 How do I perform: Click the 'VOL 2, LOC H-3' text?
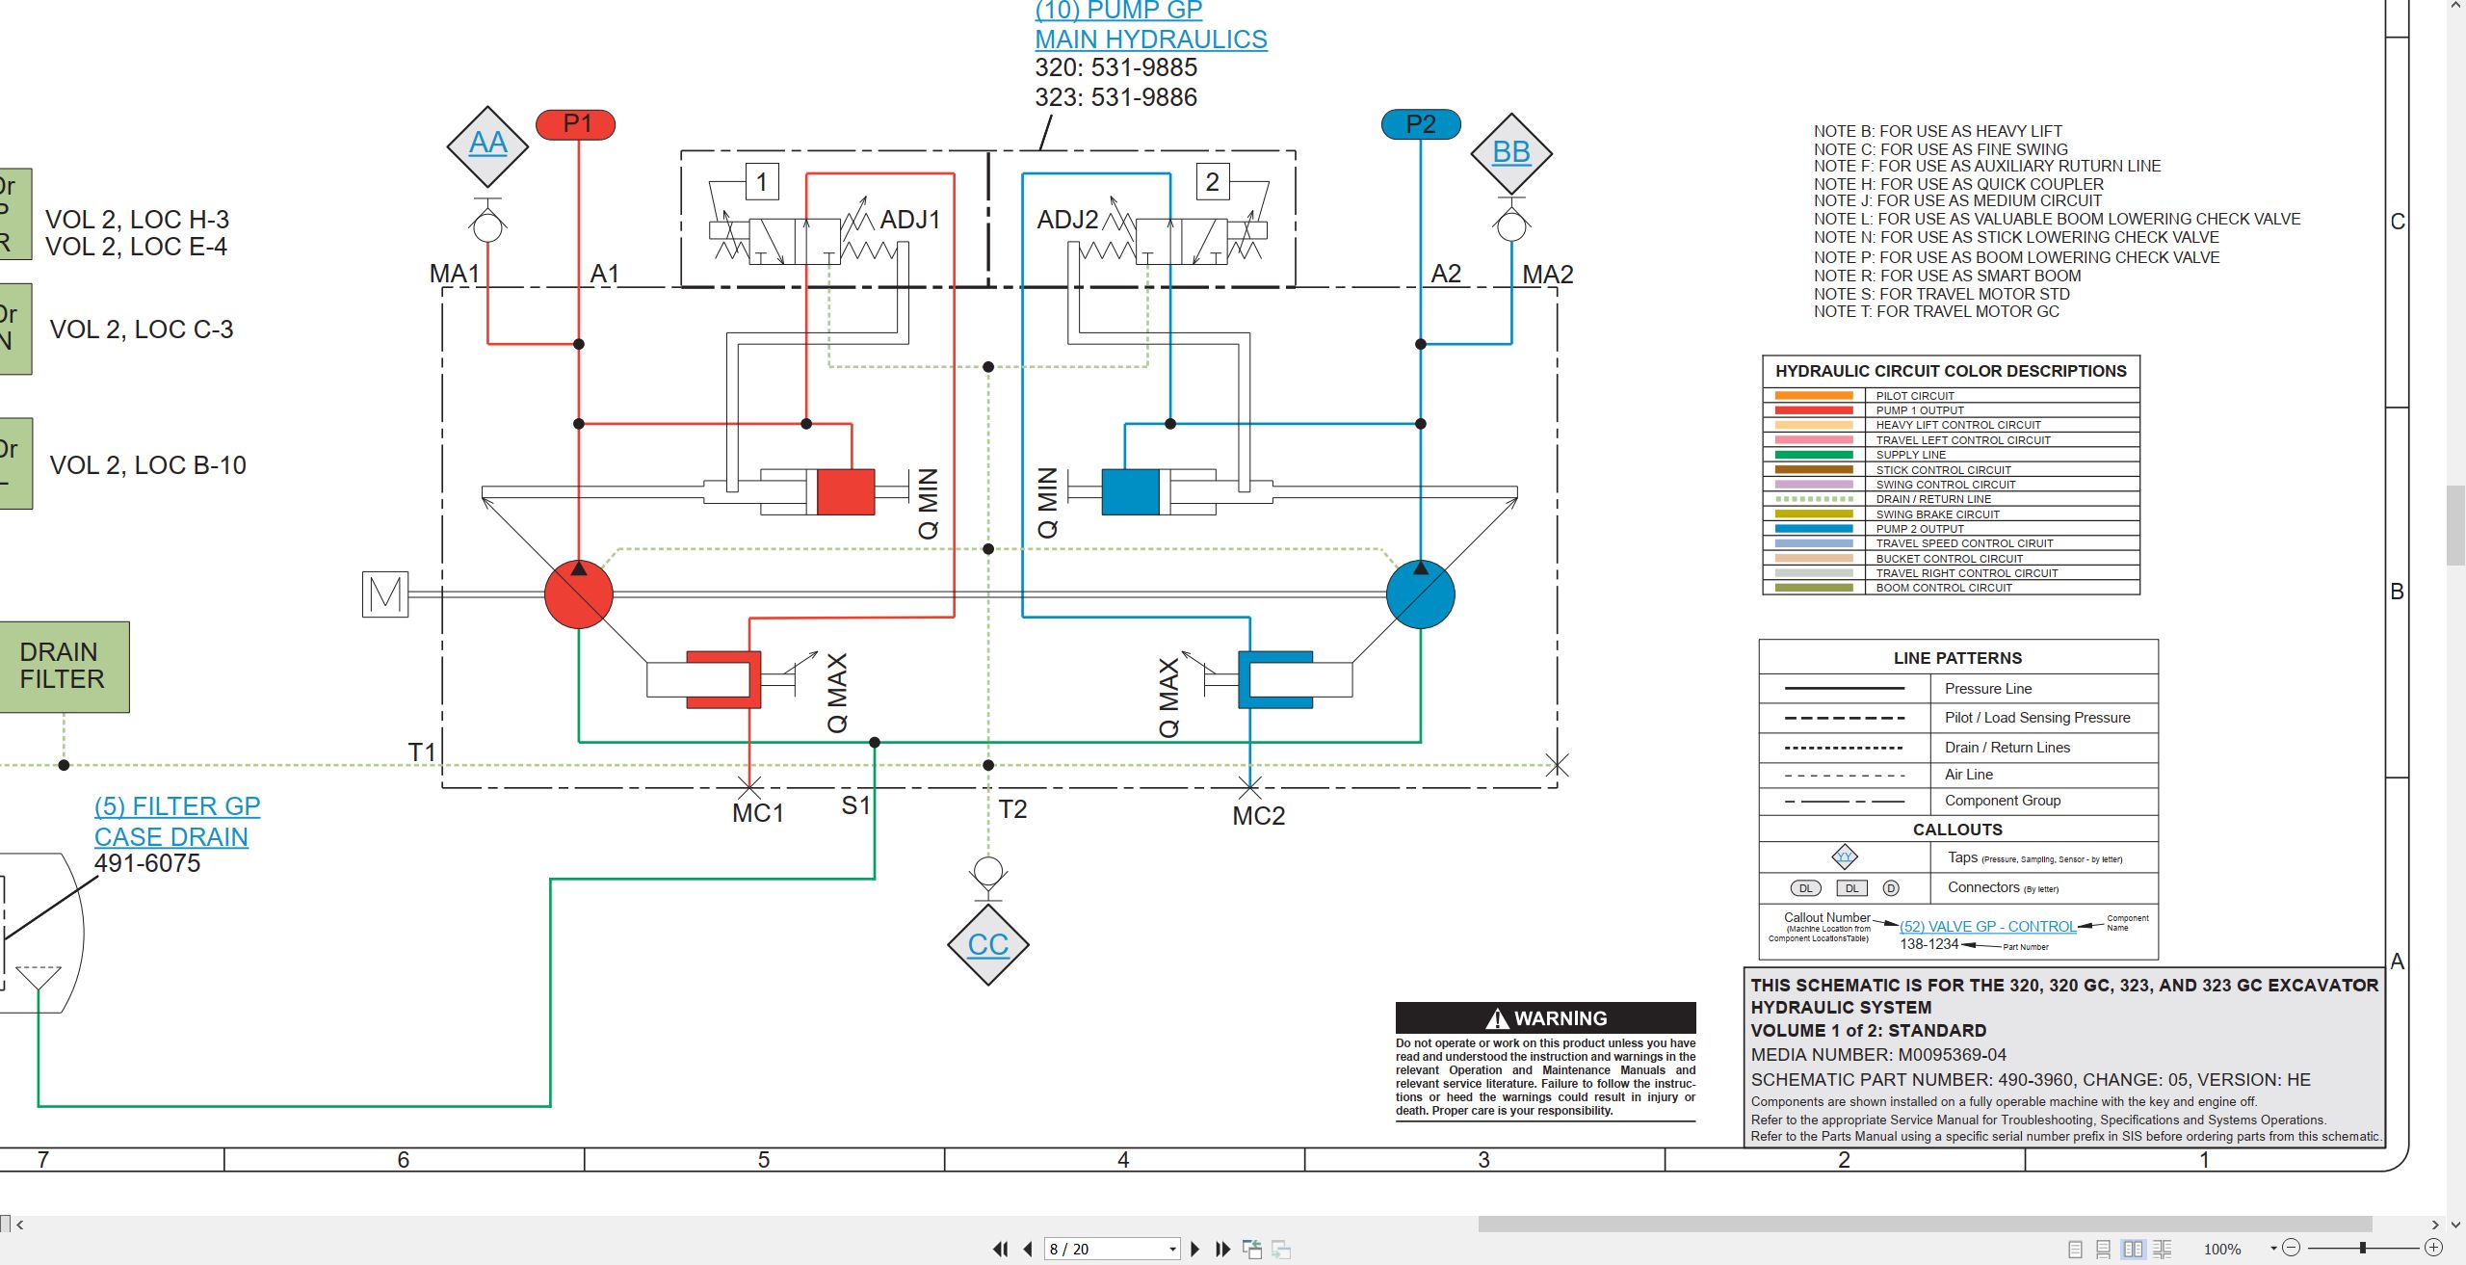click(x=137, y=220)
